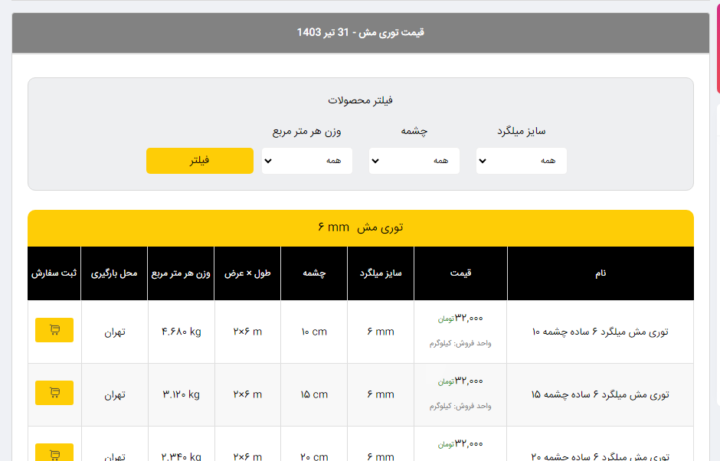720x461 pixels.
Task: Click the فیلتر محصولات heading
Action: [361, 100]
